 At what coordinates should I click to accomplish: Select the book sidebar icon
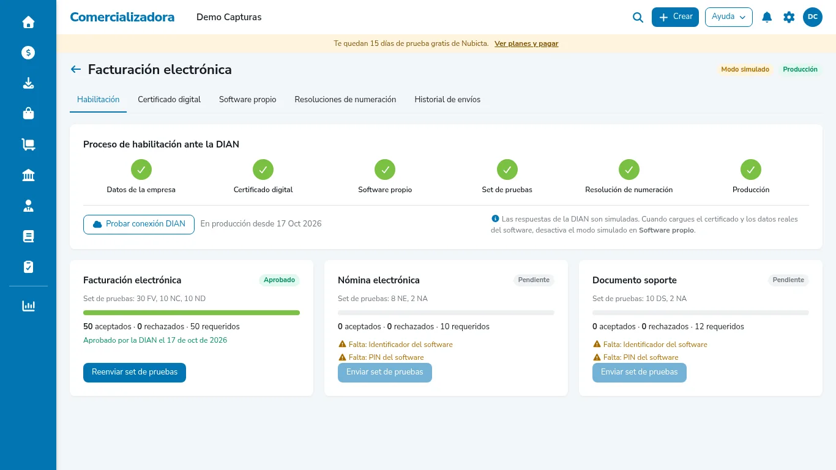click(x=28, y=236)
